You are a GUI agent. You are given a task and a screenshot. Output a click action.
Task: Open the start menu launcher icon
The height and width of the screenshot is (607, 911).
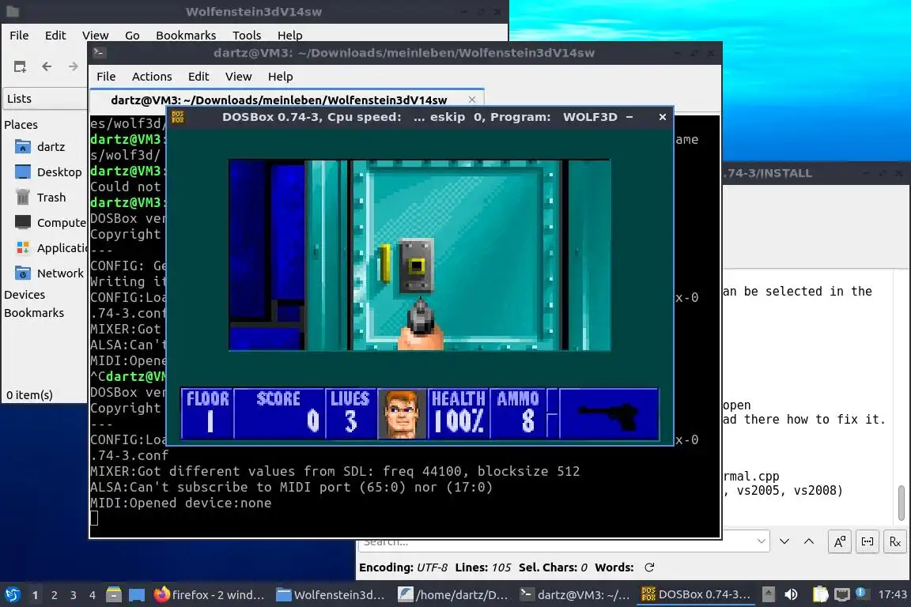coord(12,595)
